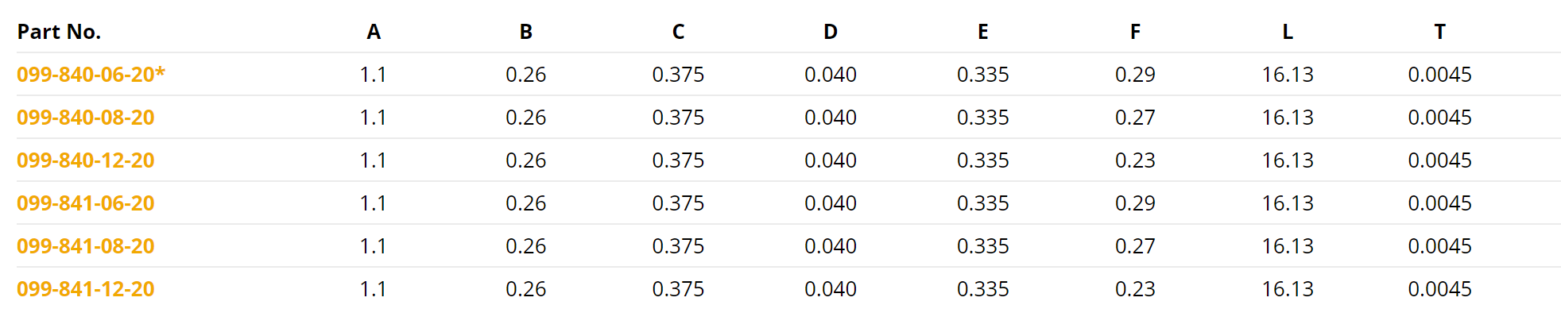Select F value 0.23 for 099-840-12-20
This screenshot has width=1561, height=309.
coord(1135,160)
